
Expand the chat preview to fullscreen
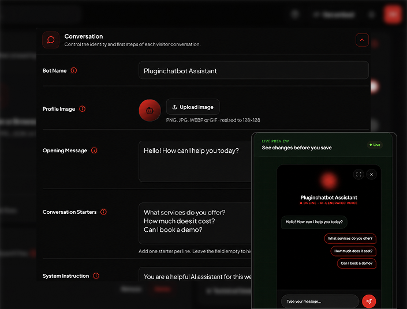359,175
